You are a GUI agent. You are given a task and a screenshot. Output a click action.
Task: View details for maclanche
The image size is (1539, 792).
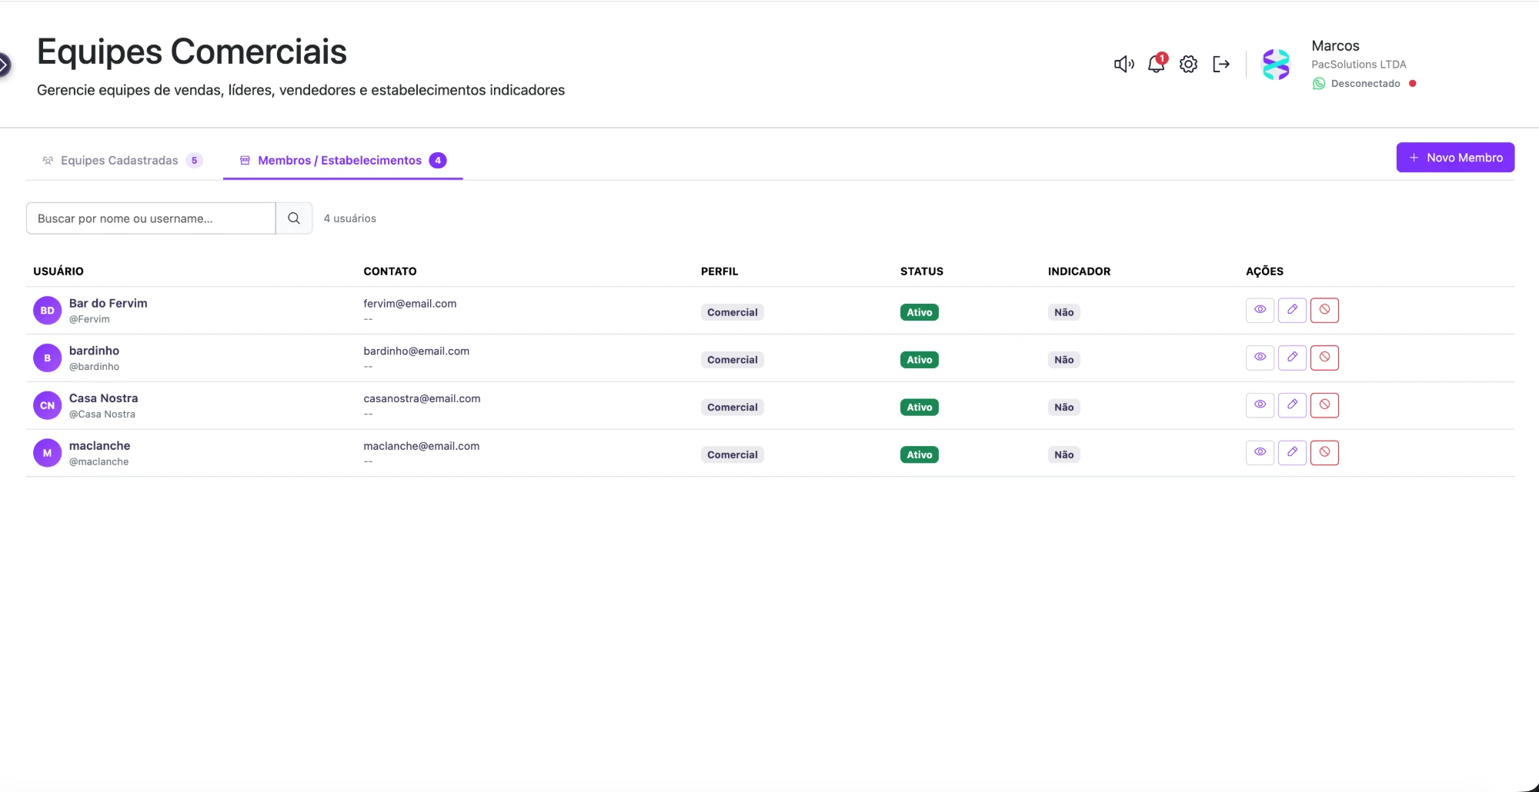(x=1260, y=453)
